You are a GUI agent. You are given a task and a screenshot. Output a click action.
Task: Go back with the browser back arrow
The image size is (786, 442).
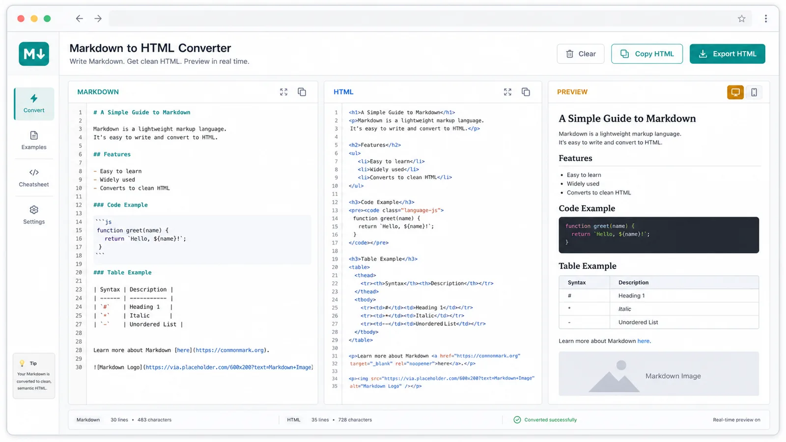(x=79, y=19)
